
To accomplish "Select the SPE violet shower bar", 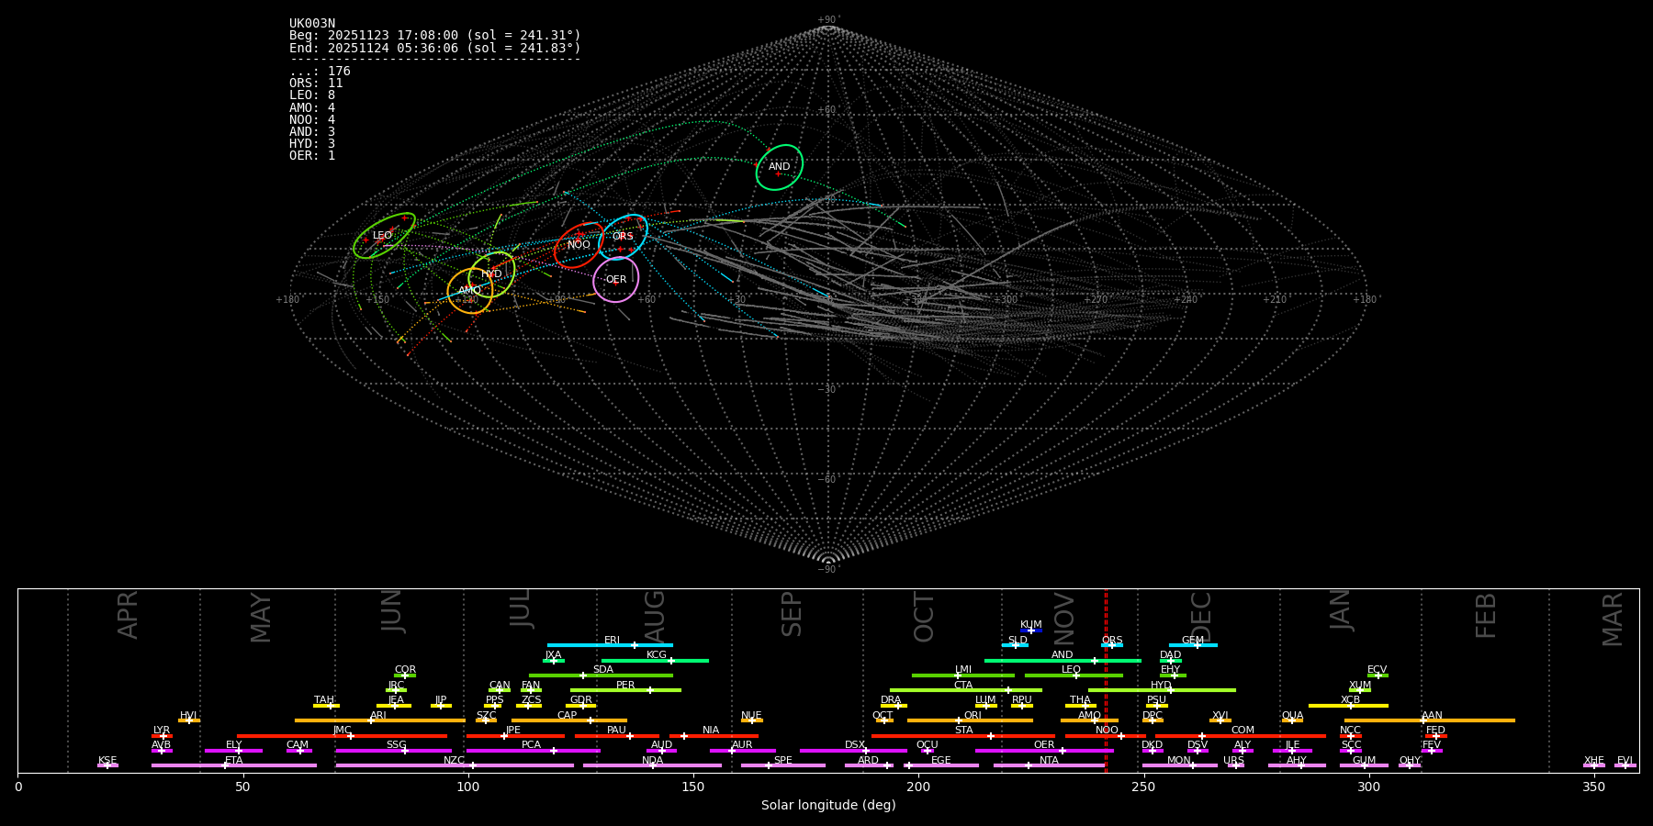I will point(783,765).
